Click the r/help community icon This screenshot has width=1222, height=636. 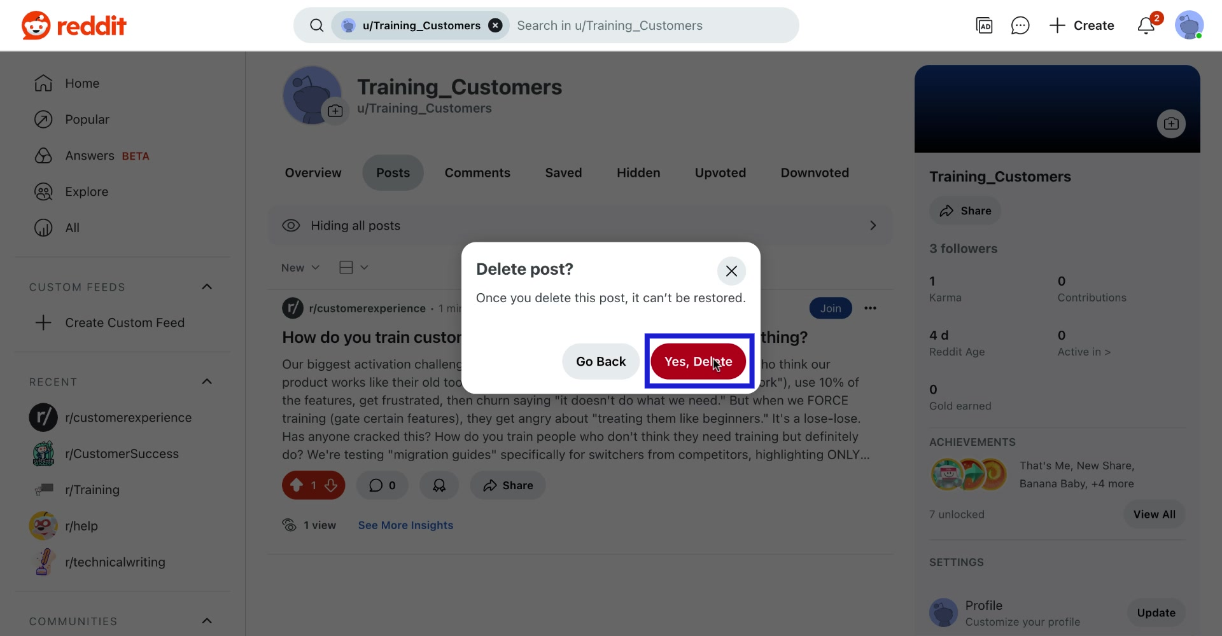click(x=42, y=525)
